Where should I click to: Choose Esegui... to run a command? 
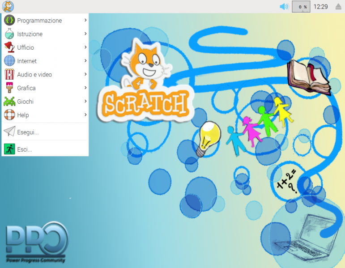[x=45, y=132]
